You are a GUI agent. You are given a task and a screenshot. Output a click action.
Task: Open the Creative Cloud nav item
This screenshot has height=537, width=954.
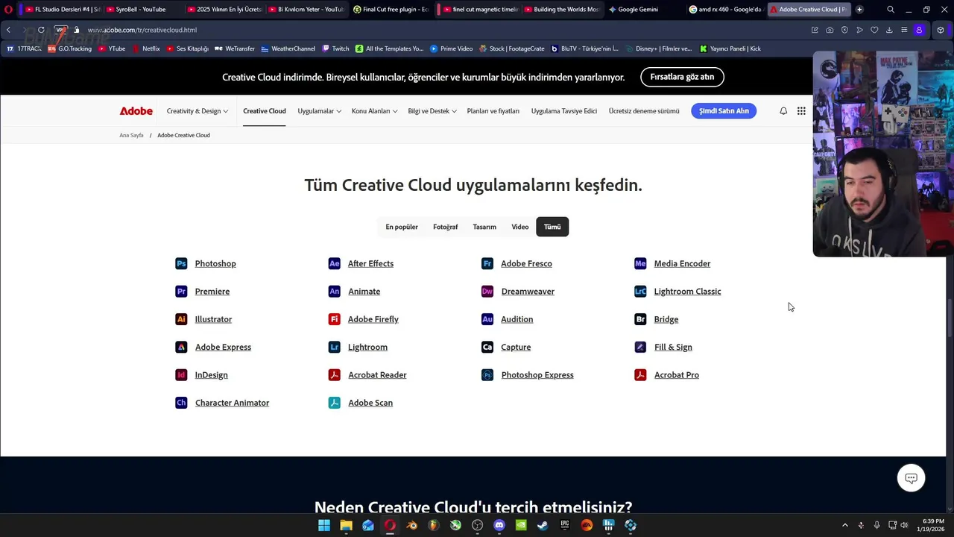point(265,111)
